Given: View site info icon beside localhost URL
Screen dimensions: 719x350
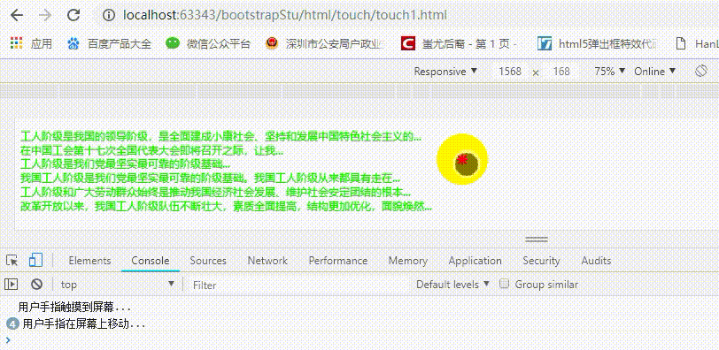Looking at the screenshot, I should point(109,16).
